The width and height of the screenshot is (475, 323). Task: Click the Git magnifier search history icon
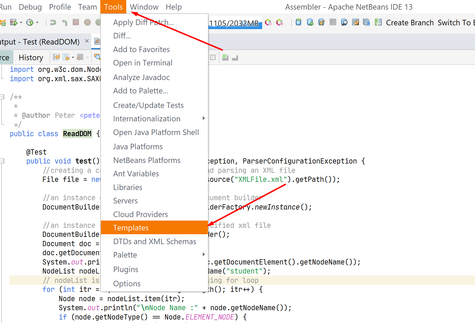pyautogui.click(x=344, y=22)
